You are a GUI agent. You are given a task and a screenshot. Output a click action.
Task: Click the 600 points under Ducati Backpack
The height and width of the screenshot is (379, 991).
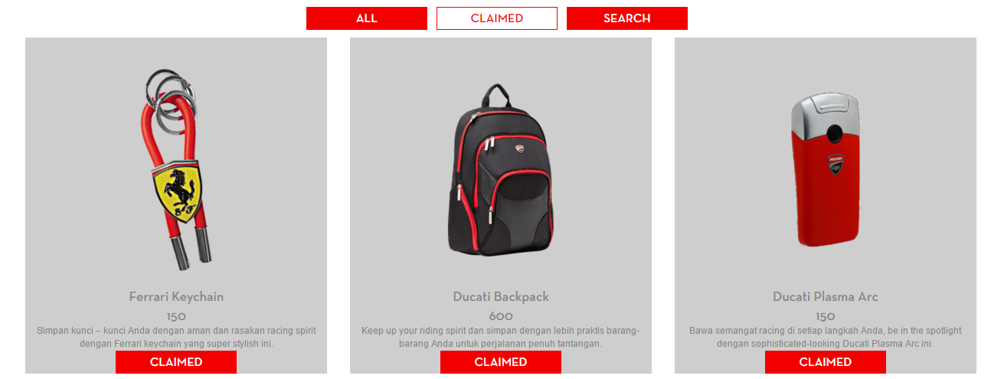click(501, 316)
